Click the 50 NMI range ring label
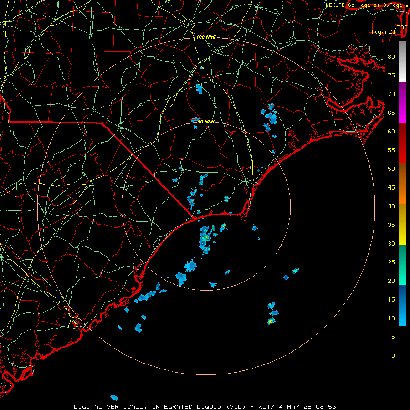The width and height of the screenshot is (410, 410). point(206,122)
